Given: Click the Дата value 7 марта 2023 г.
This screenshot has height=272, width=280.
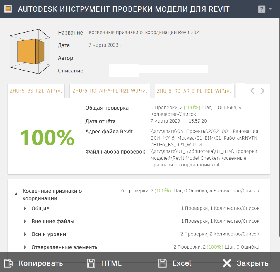Looking at the screenshot, I should 105,45.
